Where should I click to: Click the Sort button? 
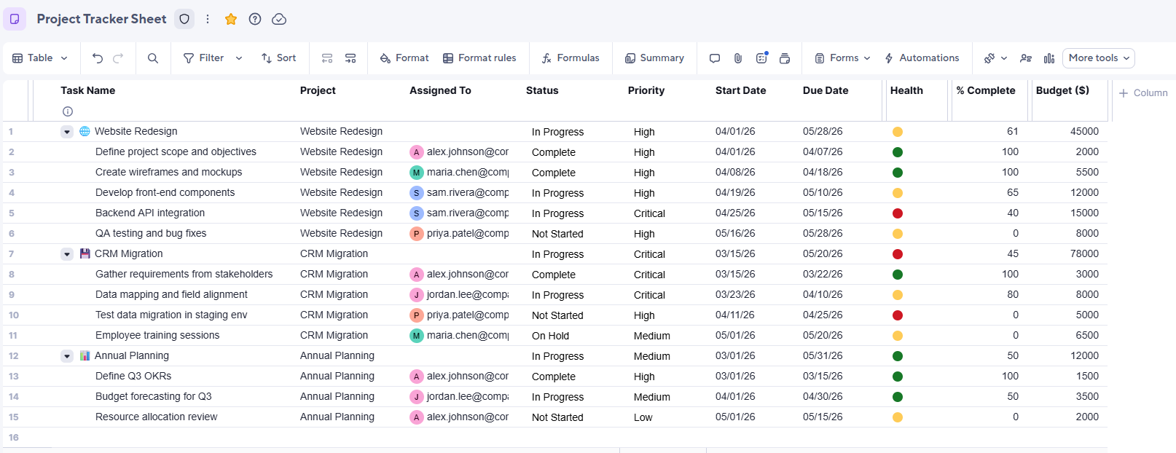(279, 58)
